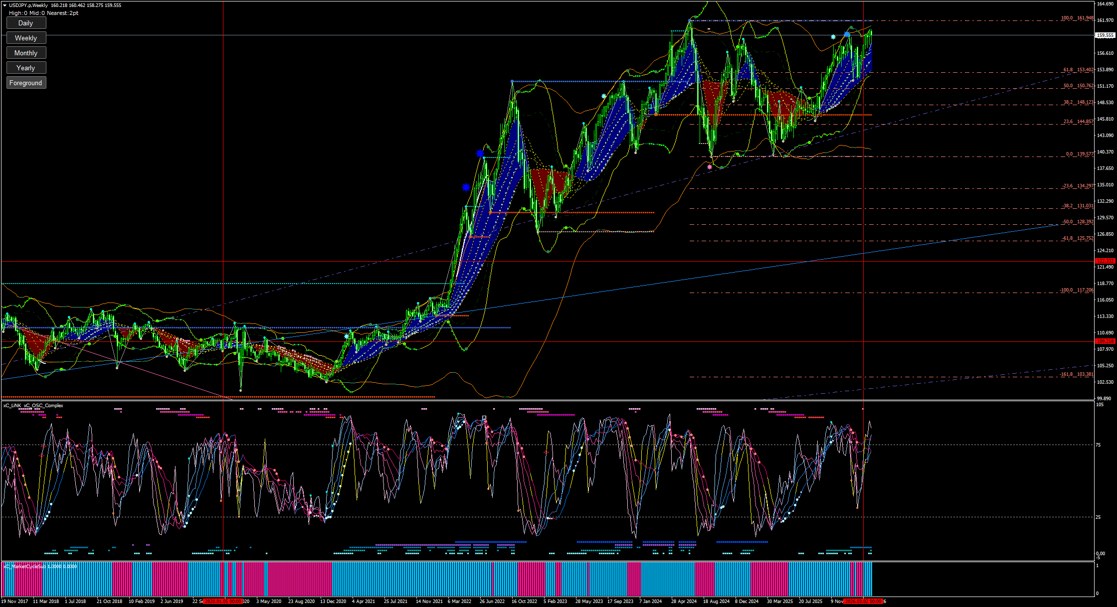Click the large blue star near current price

pos(847,34)
